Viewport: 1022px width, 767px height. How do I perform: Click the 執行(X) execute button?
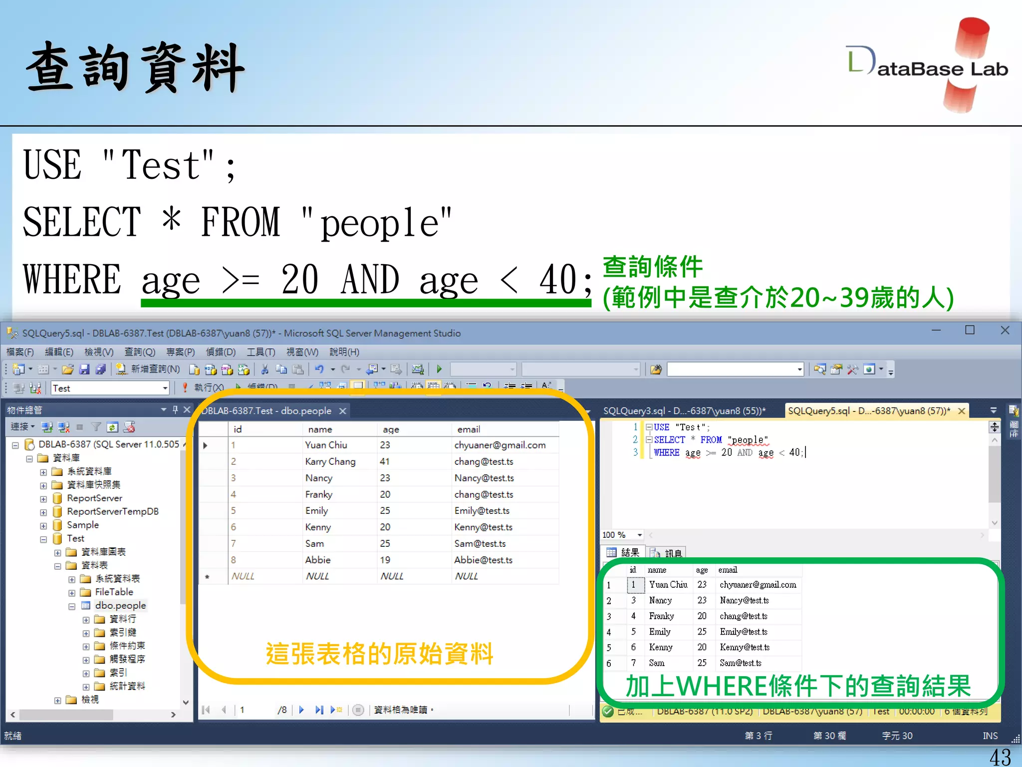click(203, 387)
